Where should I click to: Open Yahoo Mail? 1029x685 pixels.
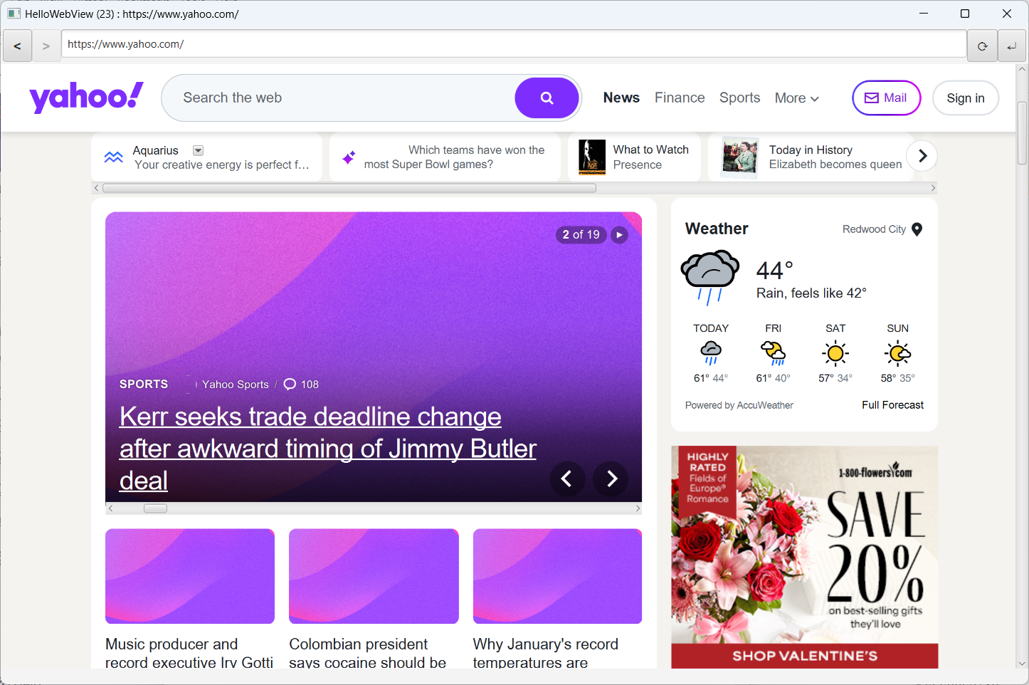pos(886,98)
